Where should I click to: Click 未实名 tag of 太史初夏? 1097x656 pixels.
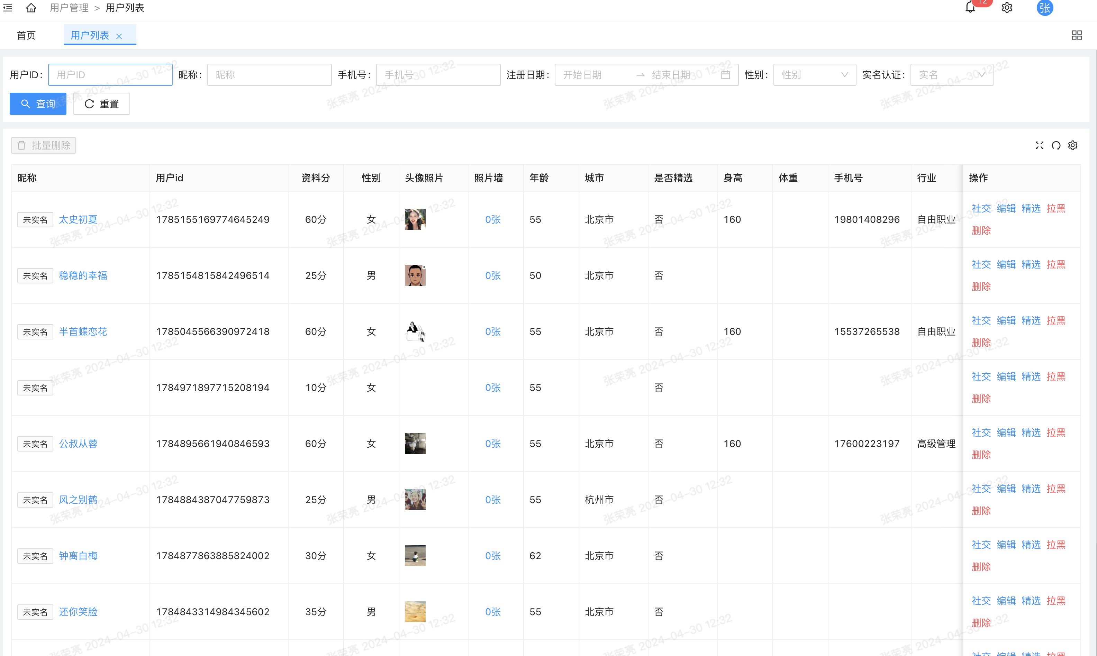pos(35,220)
